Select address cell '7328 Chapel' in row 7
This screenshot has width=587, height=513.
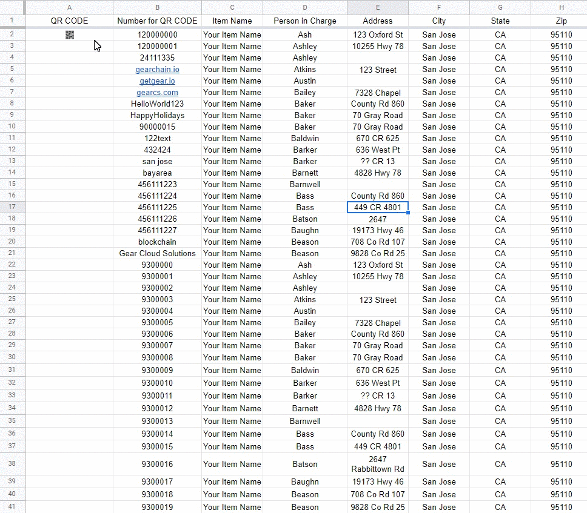pos(378,93)
